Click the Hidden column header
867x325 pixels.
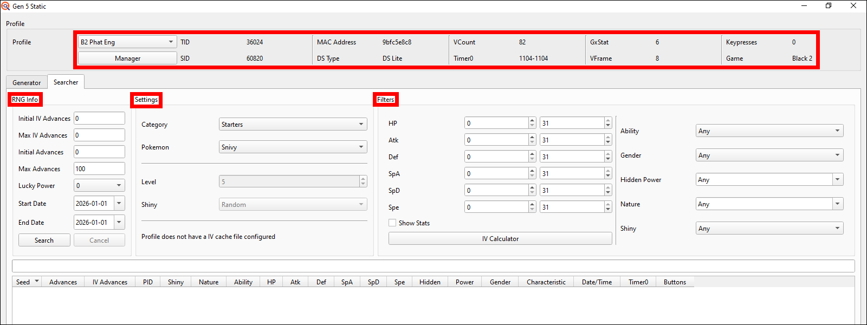tap(430, 282)
